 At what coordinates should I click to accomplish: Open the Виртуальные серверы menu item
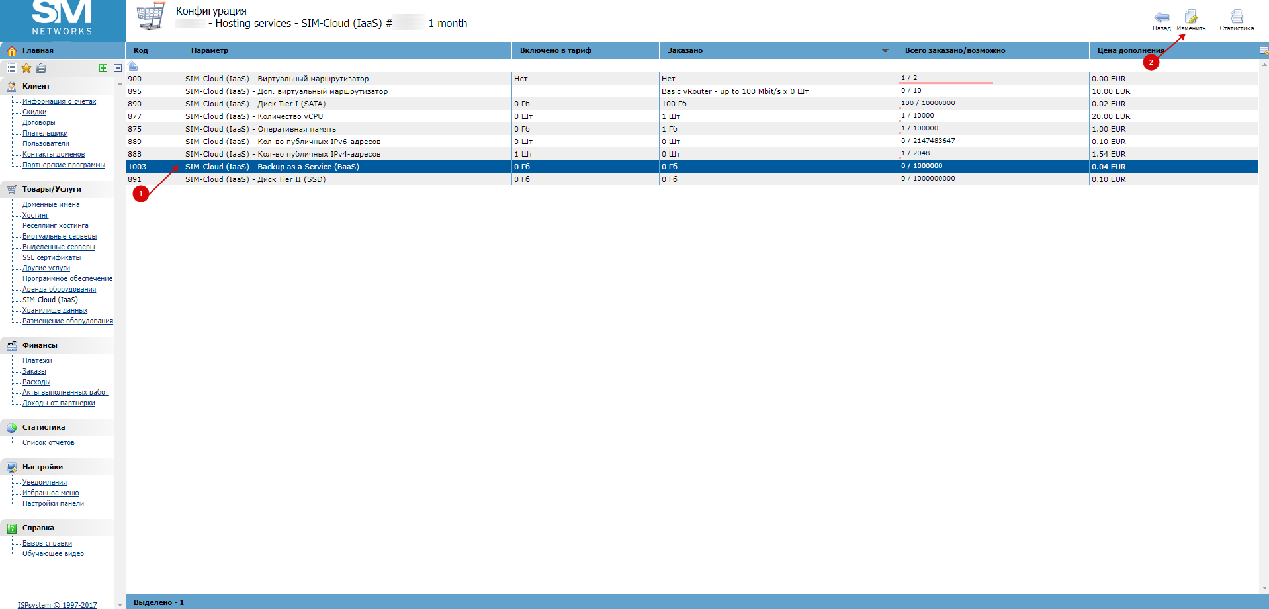[60, 236]
